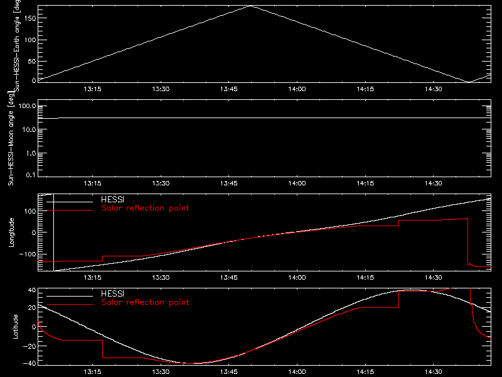Viewport: 502px width, 377px height.
Task: Click the -40 tick on Latitude plot
Action: pyautogui.click(x=29, y=364)
